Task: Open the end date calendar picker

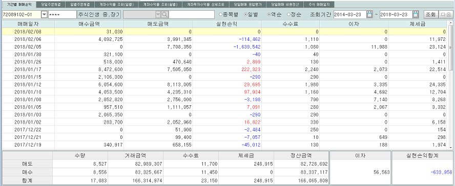Action: pyautogui.click(x=416, y=14)
